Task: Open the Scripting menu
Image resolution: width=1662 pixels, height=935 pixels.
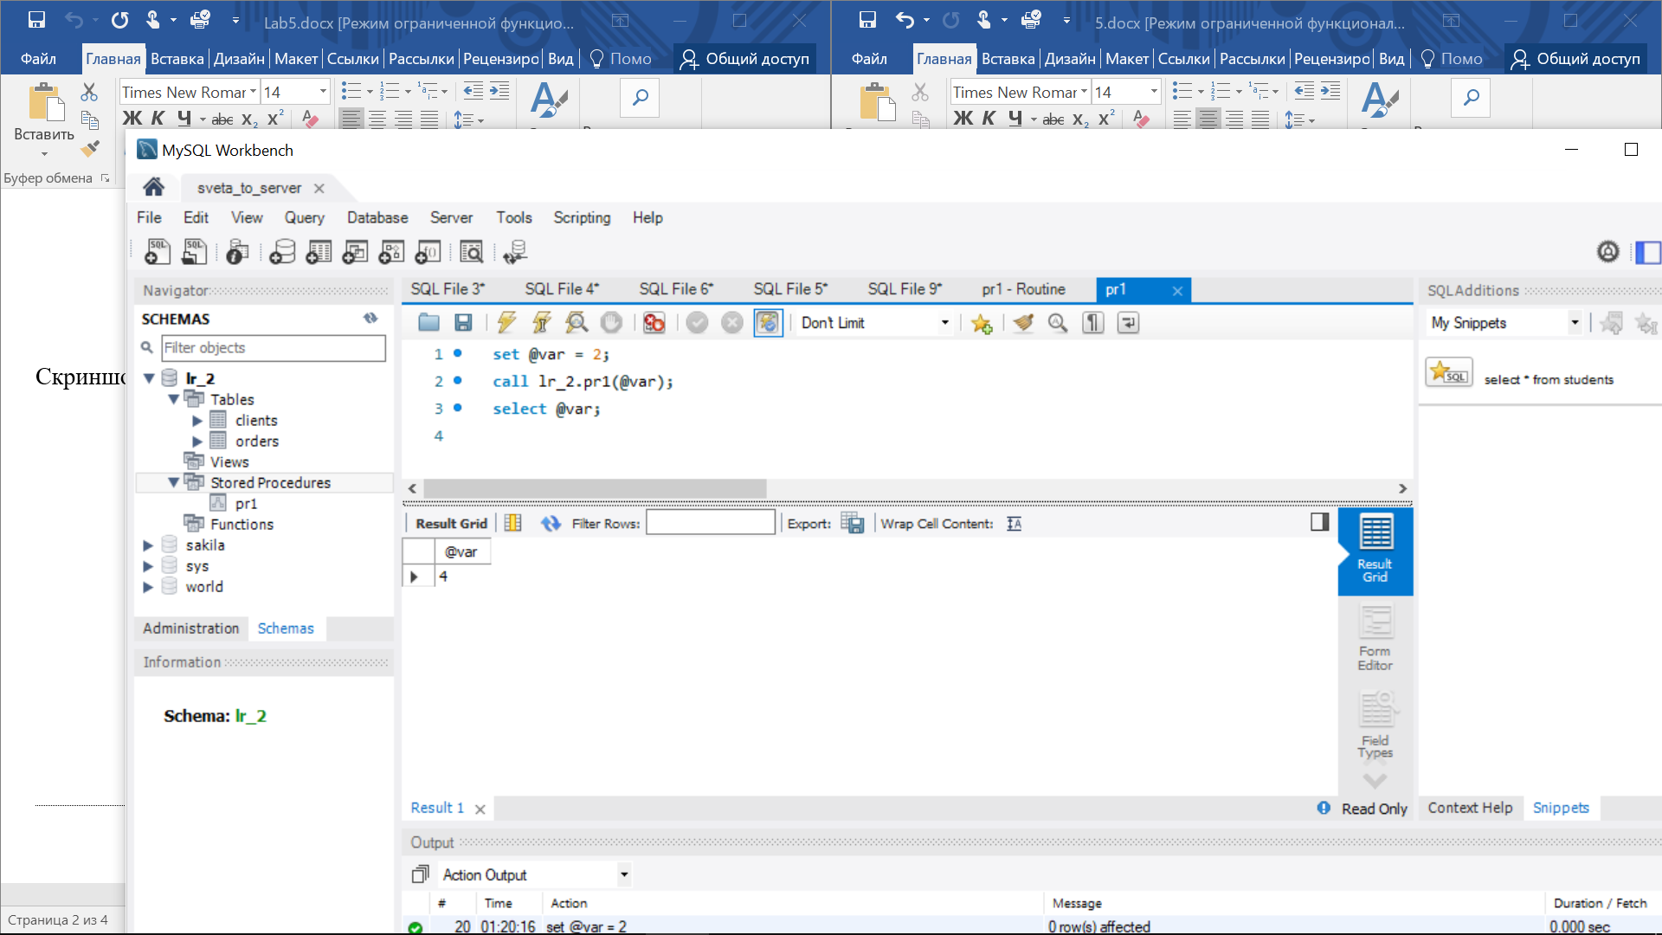Action: (582, 217)
